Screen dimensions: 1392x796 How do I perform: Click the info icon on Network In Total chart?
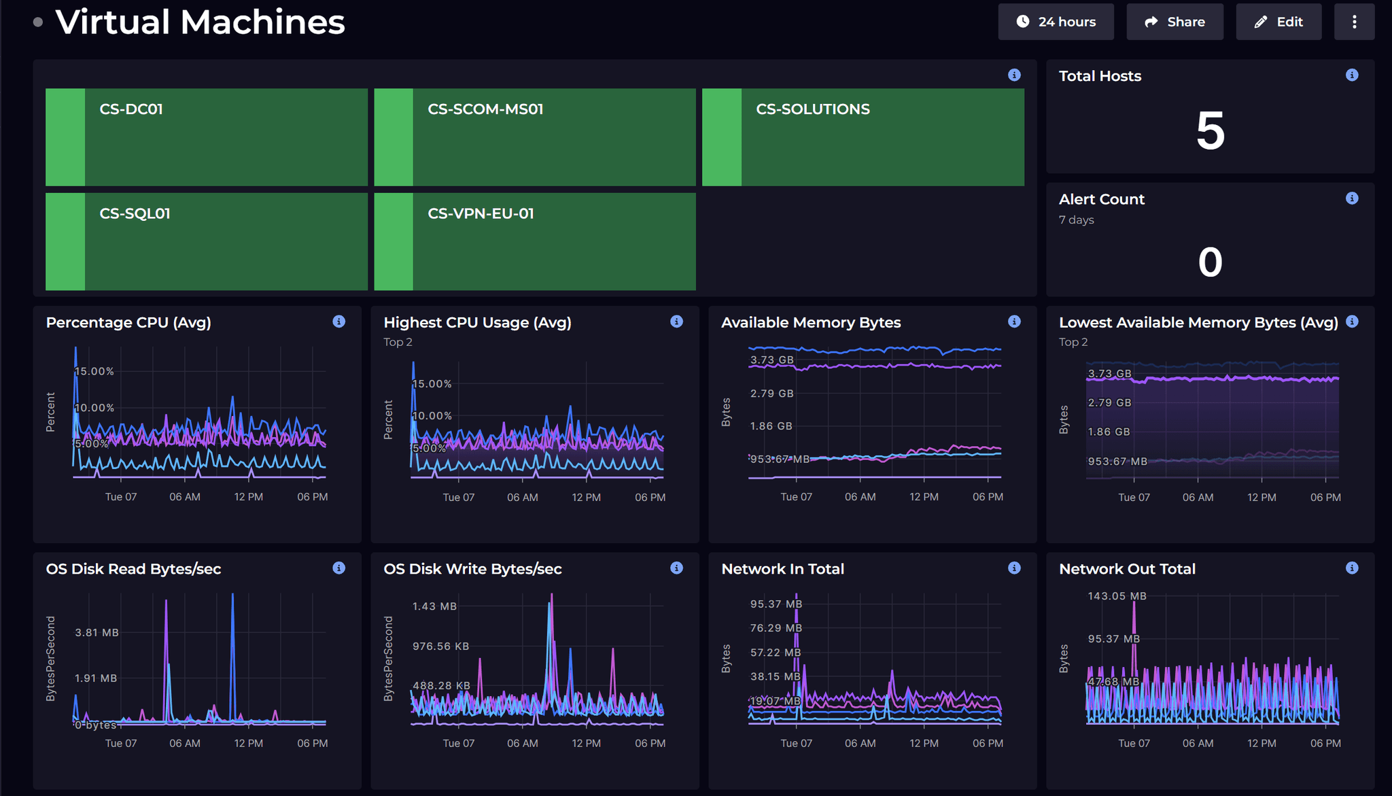pyautogui.click(x=1014, y=568)
